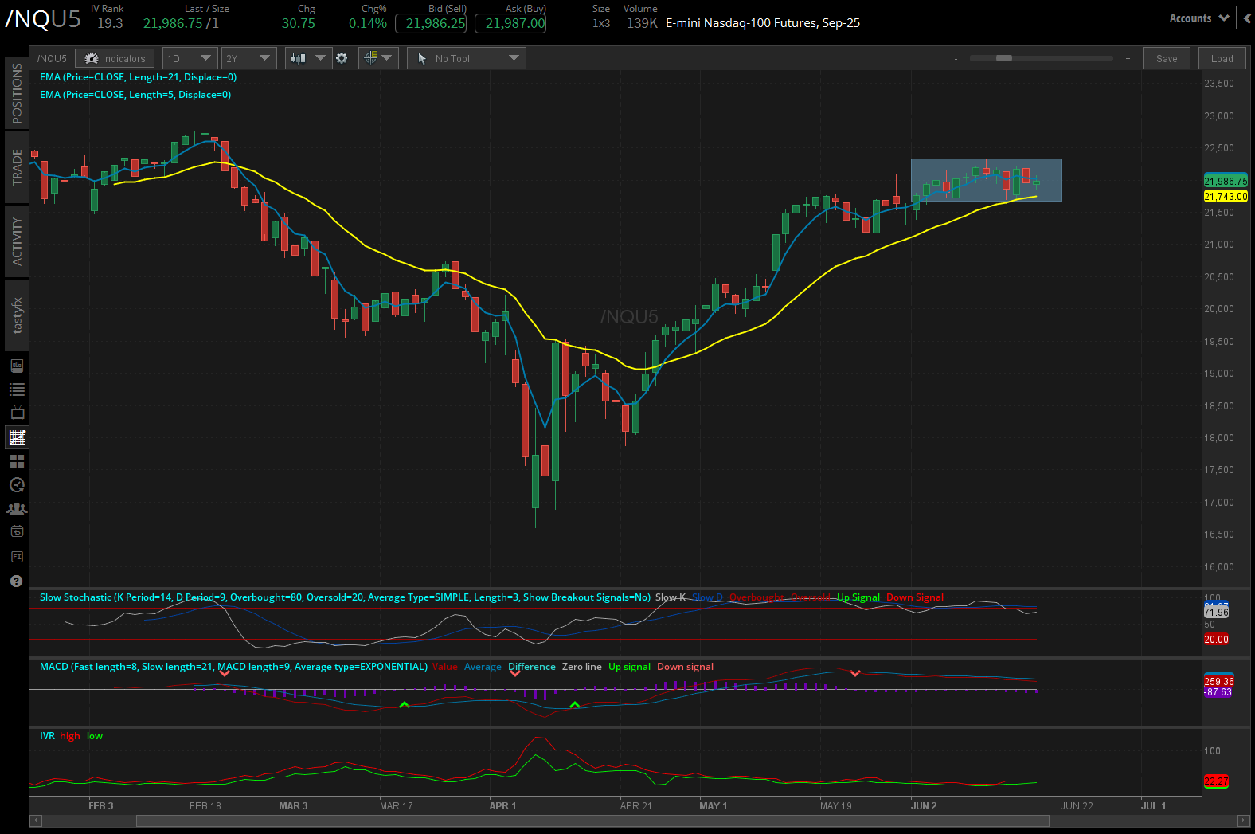
Task: Click the Volume 139K value
Action: pyautogui.click(x=642, y=23)
